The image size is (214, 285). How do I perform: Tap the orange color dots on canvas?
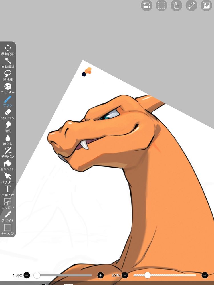(88, 70)
